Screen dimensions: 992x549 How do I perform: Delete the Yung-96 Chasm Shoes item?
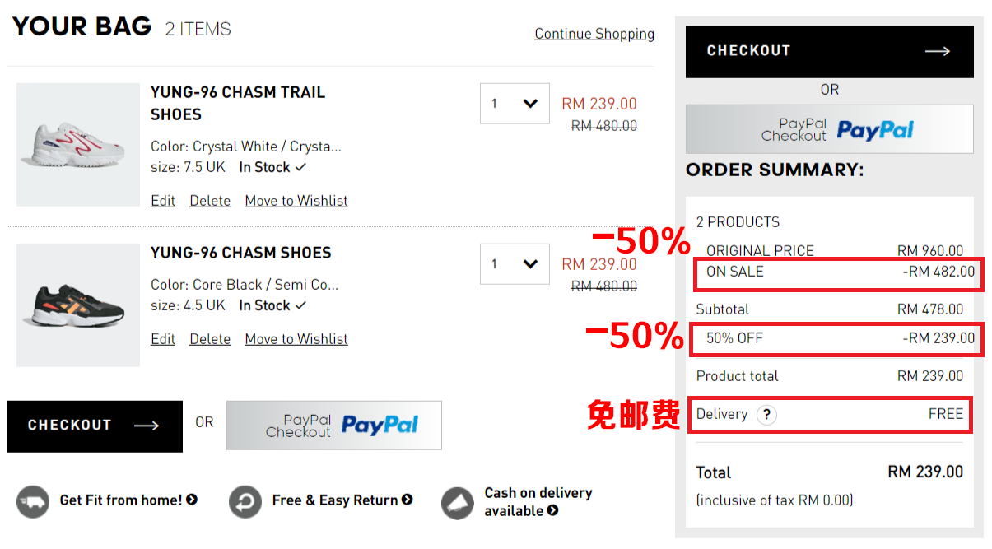click(210, 339)
